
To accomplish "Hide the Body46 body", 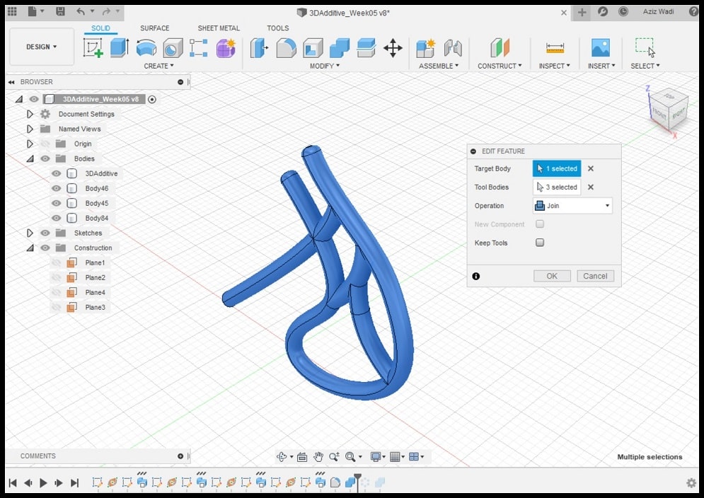I will click(x=56, y=188).
